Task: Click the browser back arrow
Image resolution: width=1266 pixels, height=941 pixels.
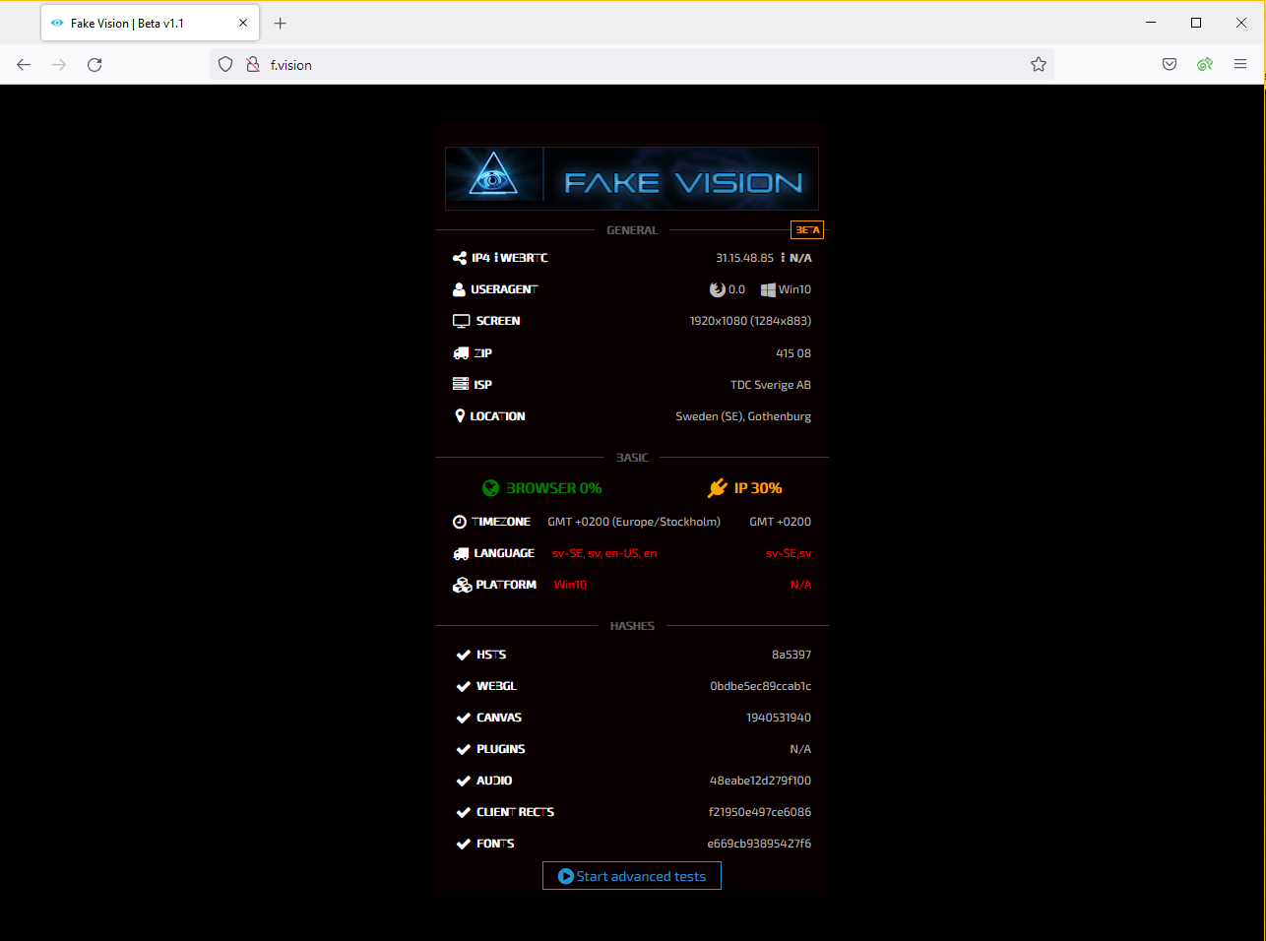Action: [24, 65]
